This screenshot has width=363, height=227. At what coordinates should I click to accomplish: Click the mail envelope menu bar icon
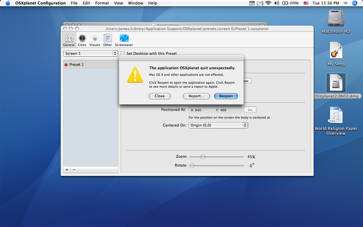click(x=260, y=3)
